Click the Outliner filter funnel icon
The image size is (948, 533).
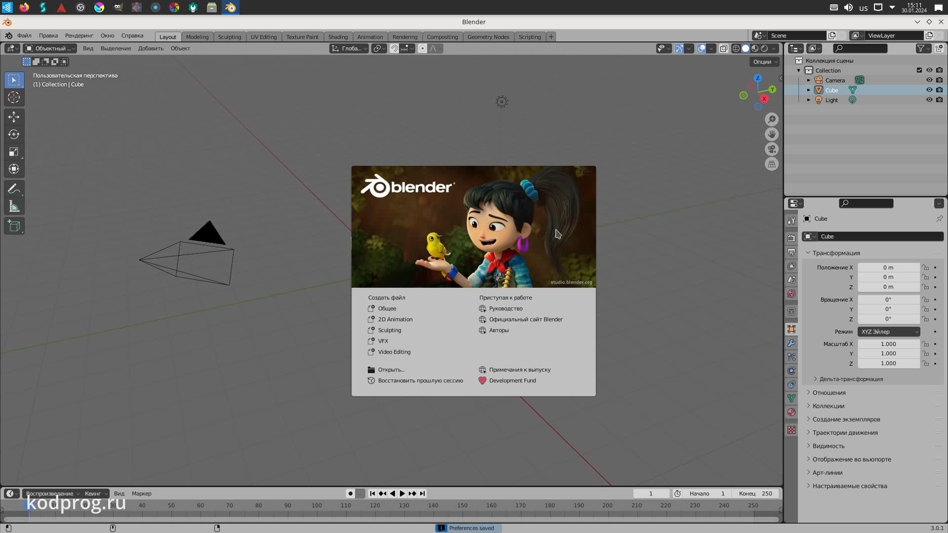pos(923,48)
